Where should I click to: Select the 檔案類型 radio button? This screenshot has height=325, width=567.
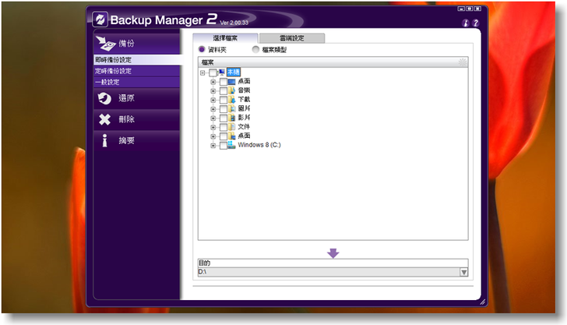pyautogui.click(x=255, y=49)
